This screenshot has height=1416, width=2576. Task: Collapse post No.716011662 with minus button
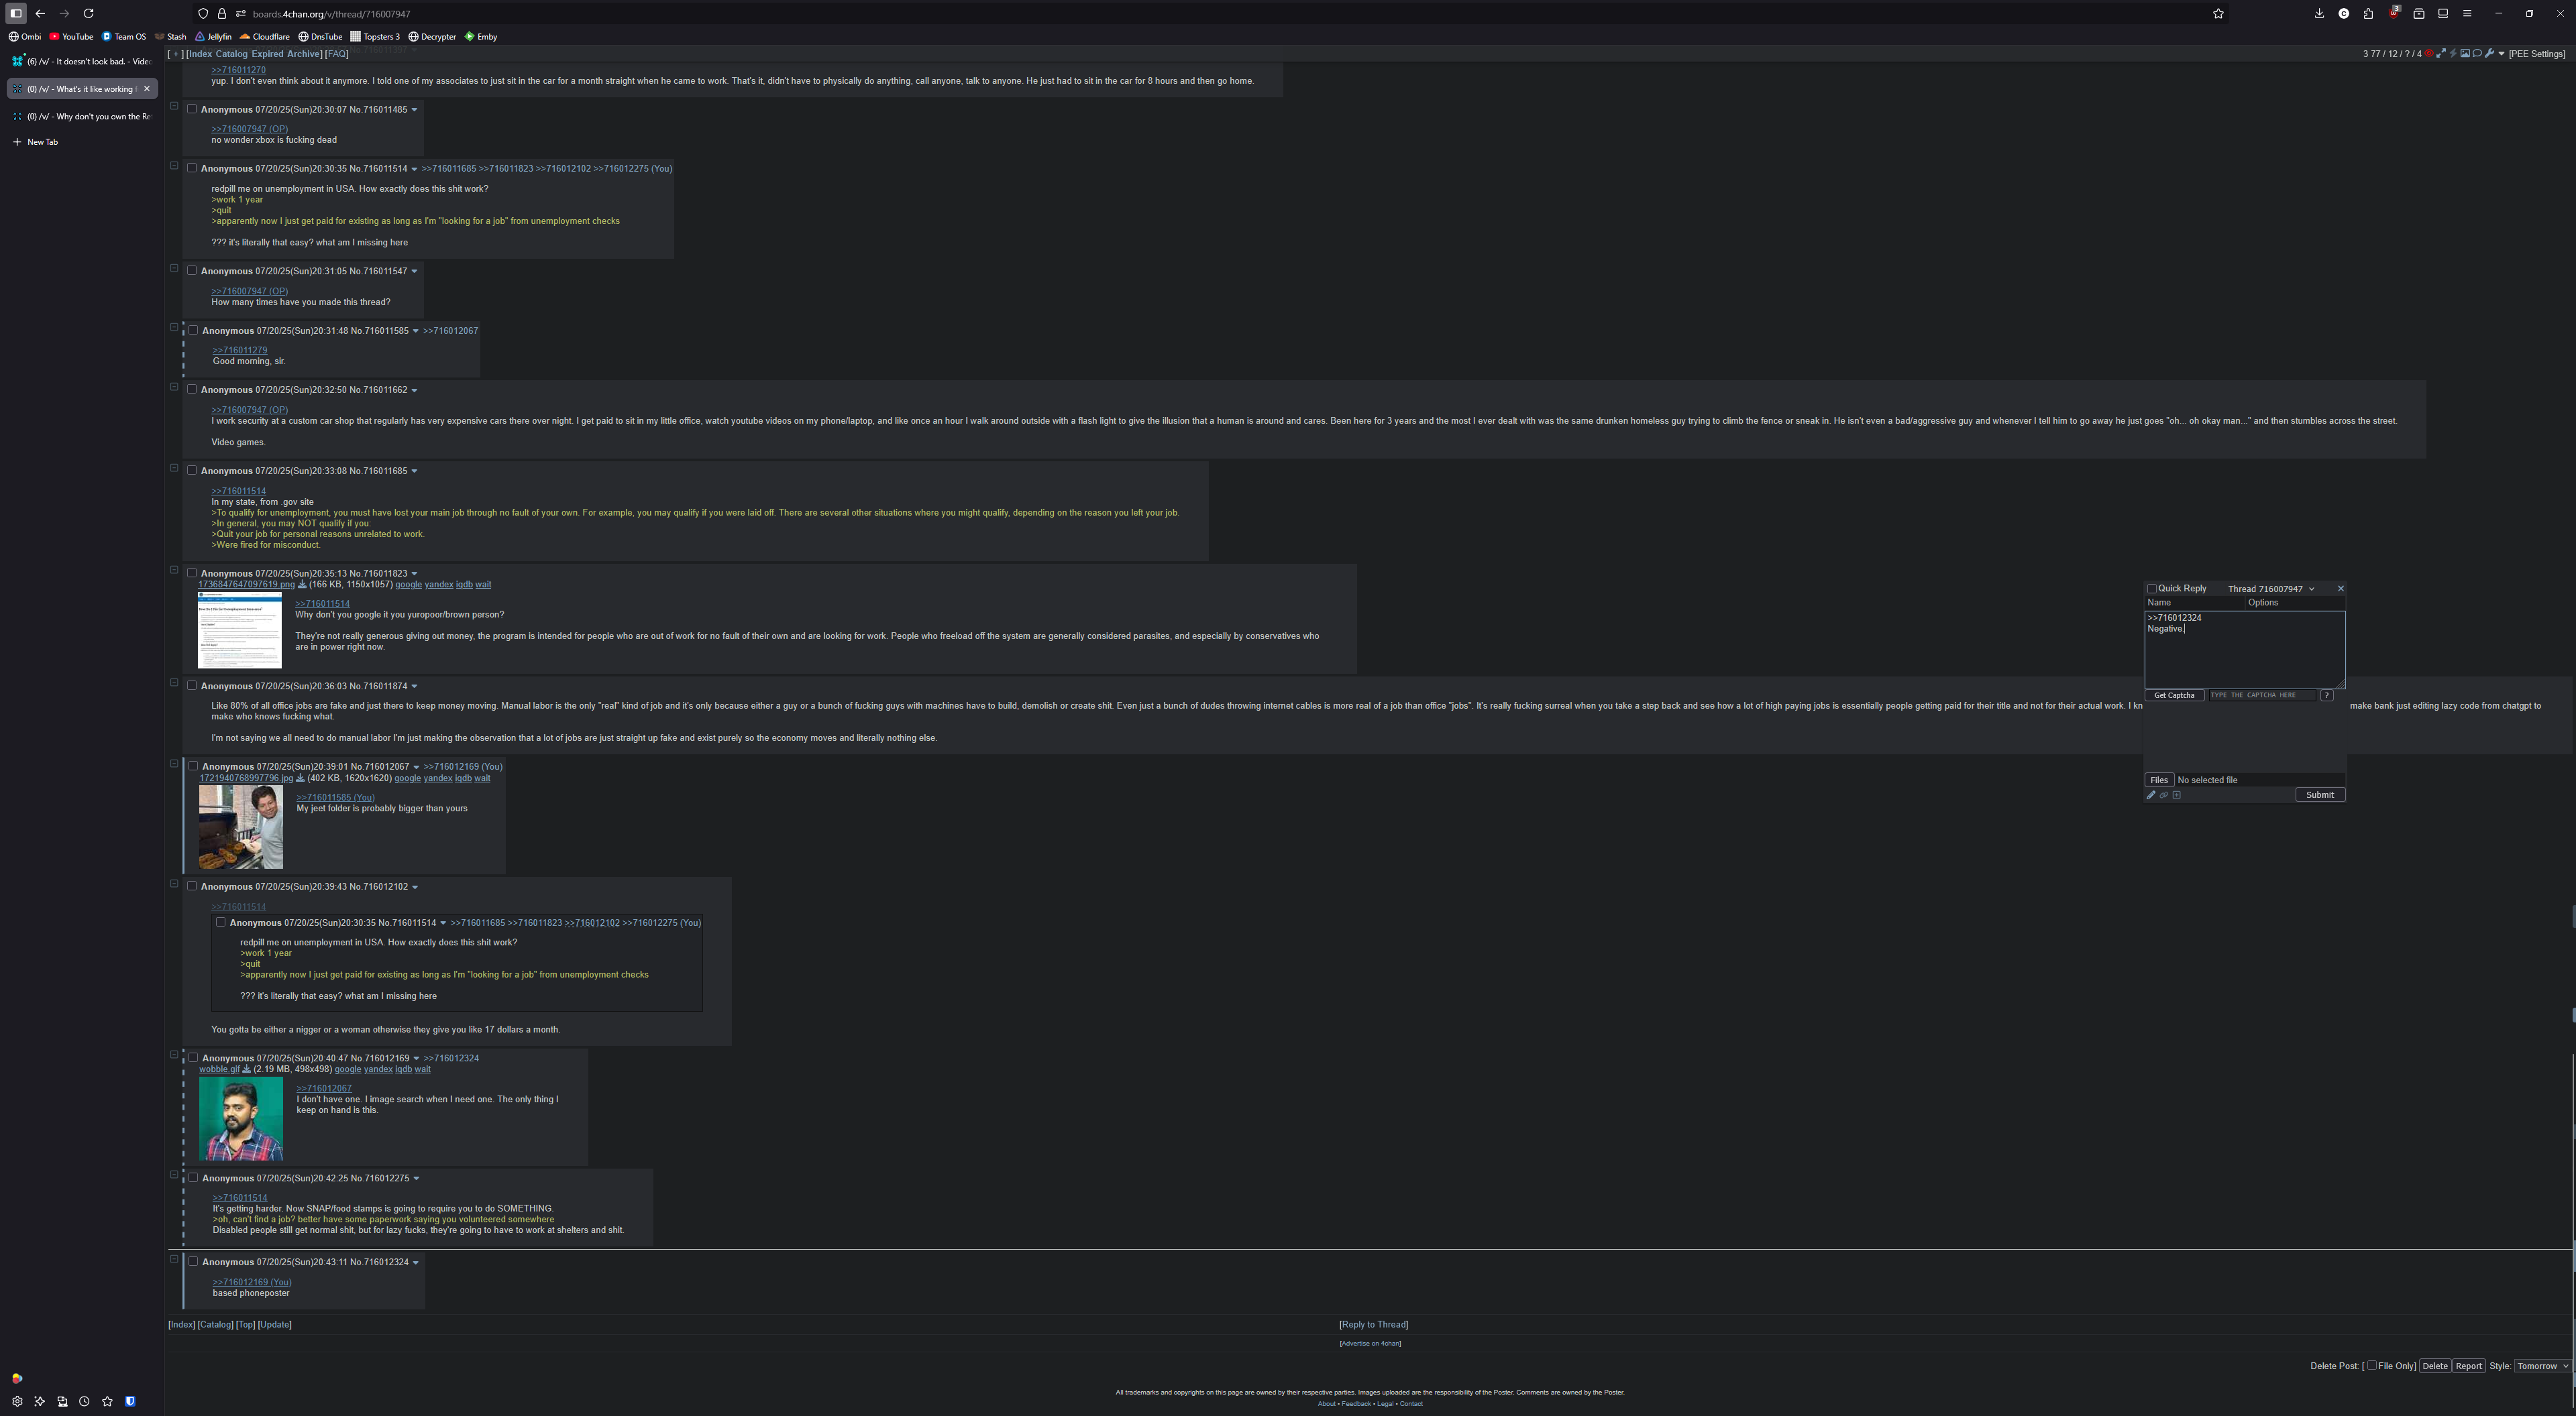click(x=174, y=387)
